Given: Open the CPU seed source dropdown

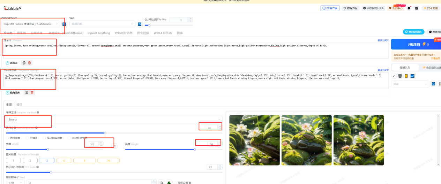Looking at the screenshot, I should click(x=15, y=183).
